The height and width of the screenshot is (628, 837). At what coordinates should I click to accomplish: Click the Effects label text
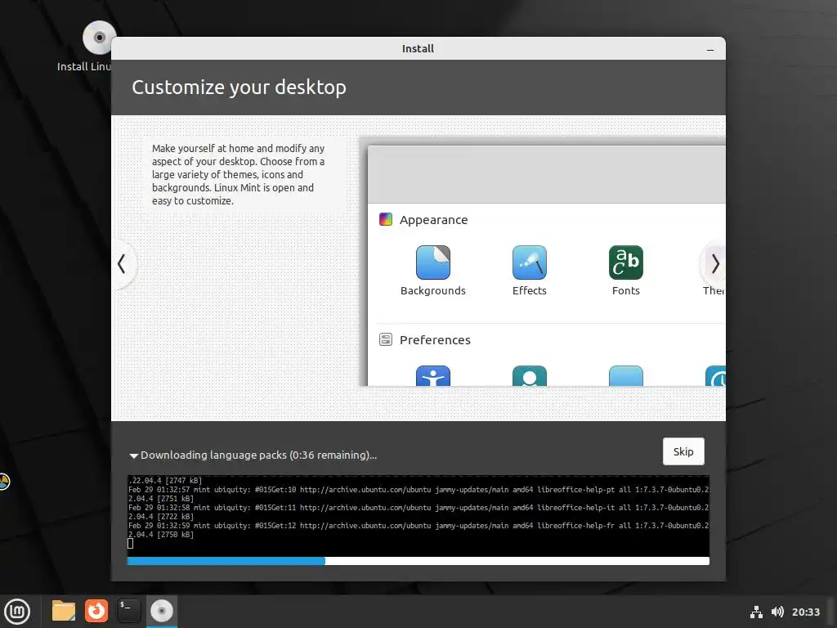(x=529, y=290)
